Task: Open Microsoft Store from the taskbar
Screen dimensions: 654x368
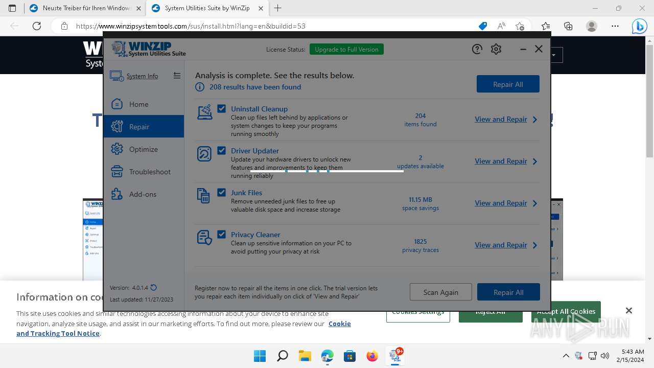Action: (x=349, y=356)
